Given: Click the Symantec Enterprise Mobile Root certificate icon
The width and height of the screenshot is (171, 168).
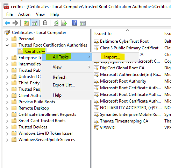Looking at the screenshot, I should coord(97,114).
